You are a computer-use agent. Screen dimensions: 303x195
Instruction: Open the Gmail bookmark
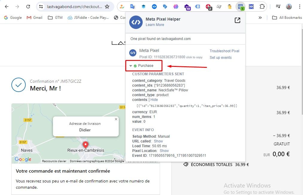click(35, 18)
